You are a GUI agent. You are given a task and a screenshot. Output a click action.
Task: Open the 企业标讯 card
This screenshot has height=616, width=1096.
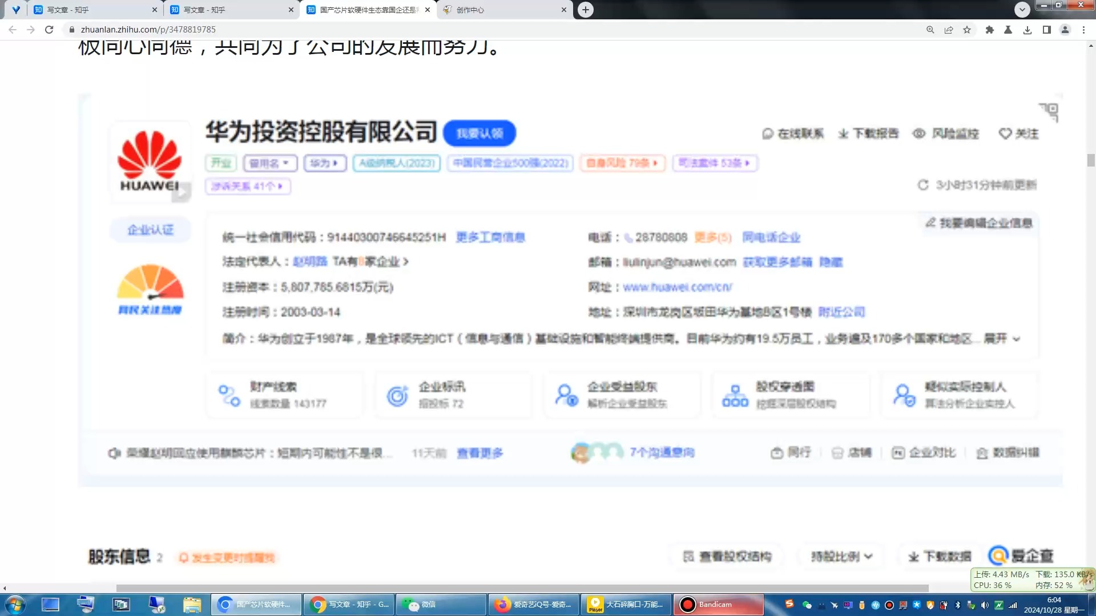click(x=453, y=395)
